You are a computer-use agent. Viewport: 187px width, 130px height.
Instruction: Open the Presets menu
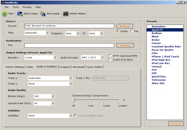pyautogui.click(x=27, y=7)
